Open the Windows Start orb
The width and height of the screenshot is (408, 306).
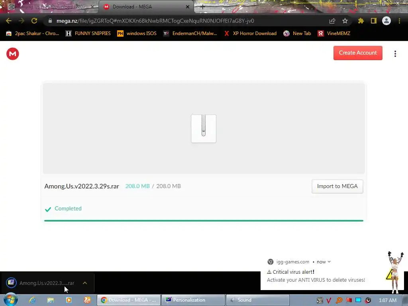(x=11, y=300)
